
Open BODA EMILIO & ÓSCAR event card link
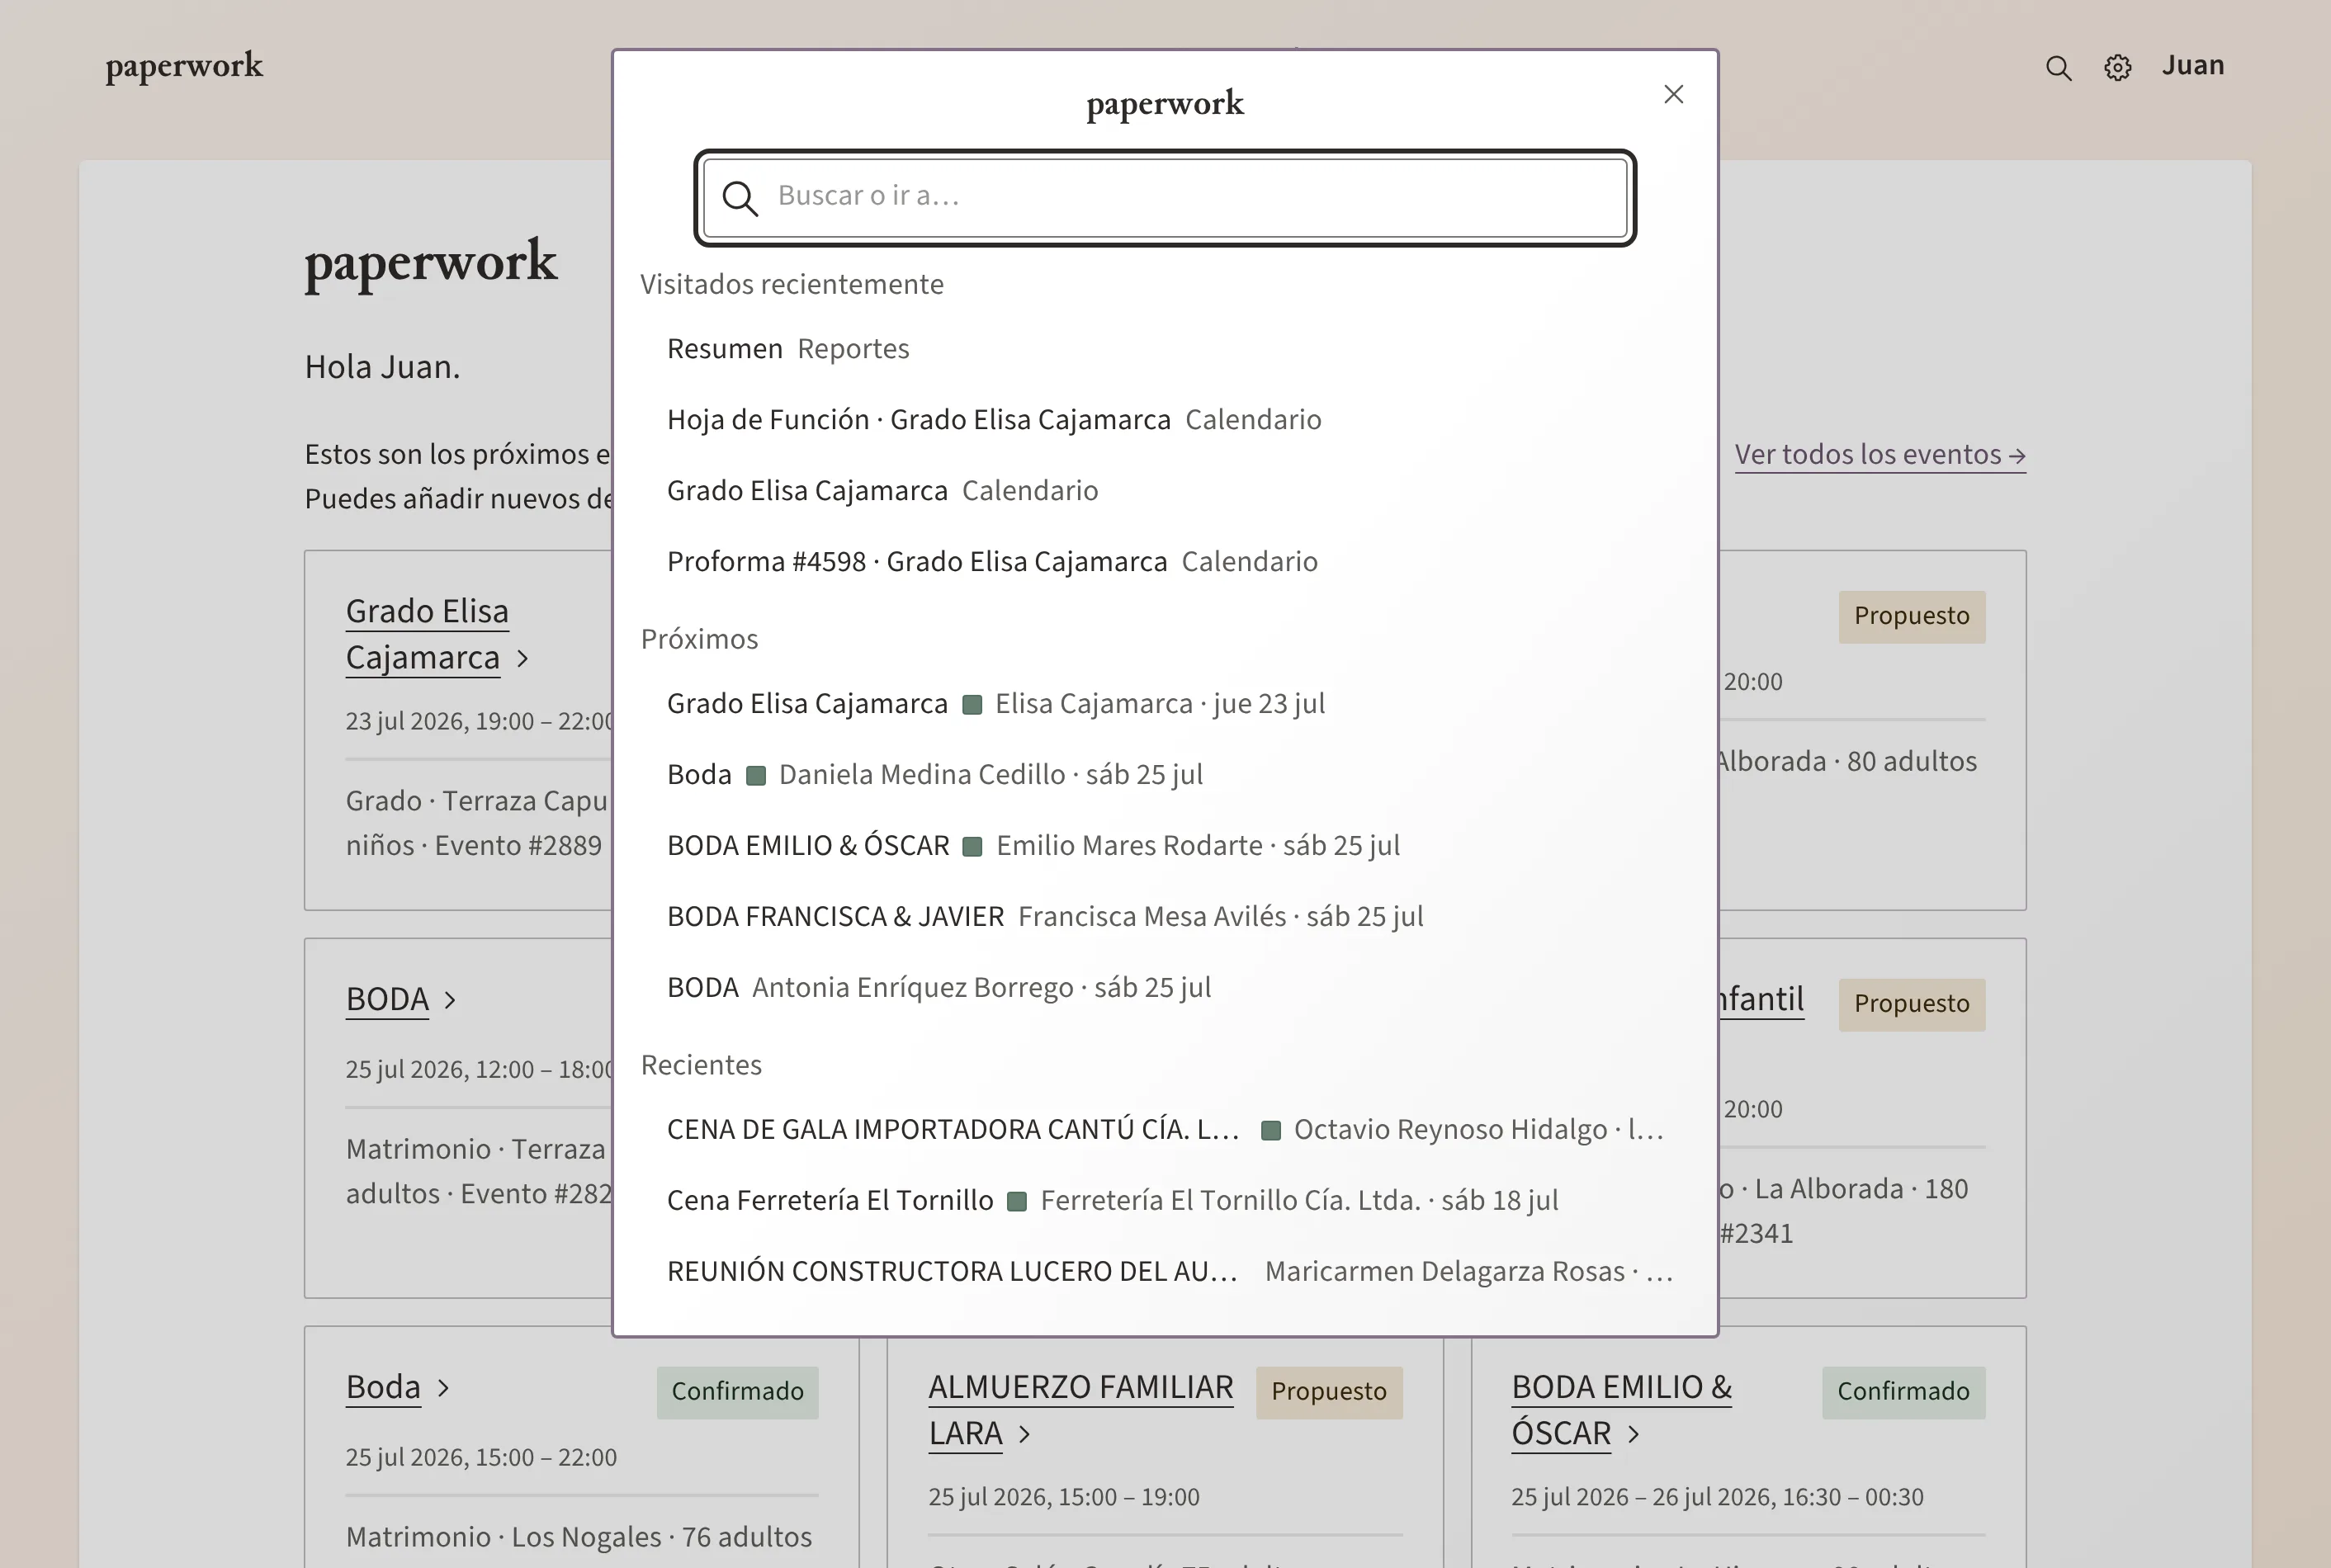pyautogui.click(x=1621, y=1410)
